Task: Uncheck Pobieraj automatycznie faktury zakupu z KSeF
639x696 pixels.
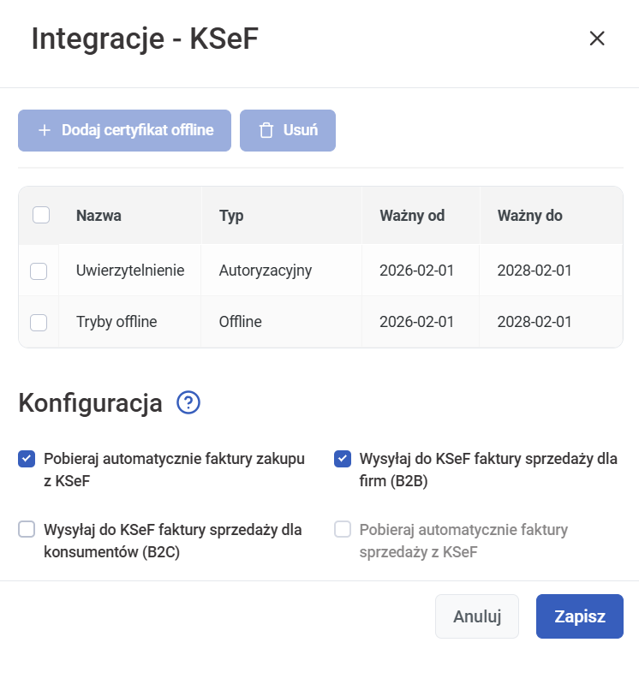Action: pyautogui.click(x=27, y=460)
